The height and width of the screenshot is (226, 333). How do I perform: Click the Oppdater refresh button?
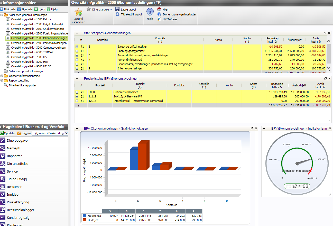click(8, 133)
